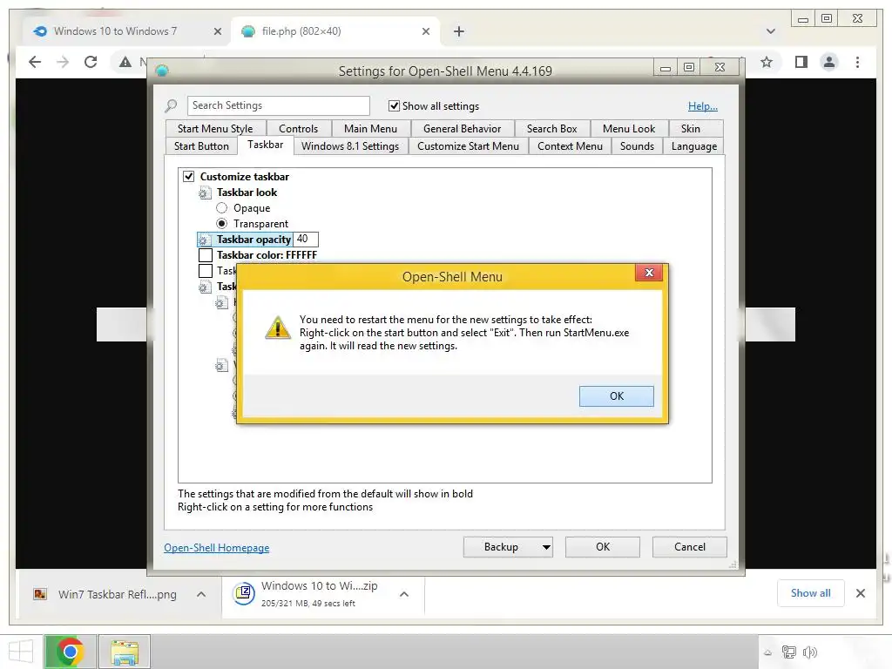The width and height of the screenshot is (892, 669).
Task: Click the Taskbar opacity gear icon
Action: click(x=204, y=240)
